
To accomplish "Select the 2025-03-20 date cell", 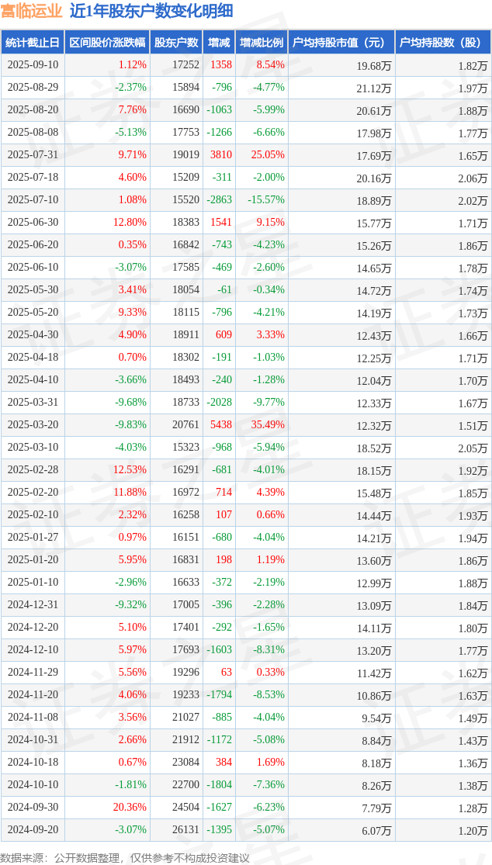I will click(x=33, y=425).
